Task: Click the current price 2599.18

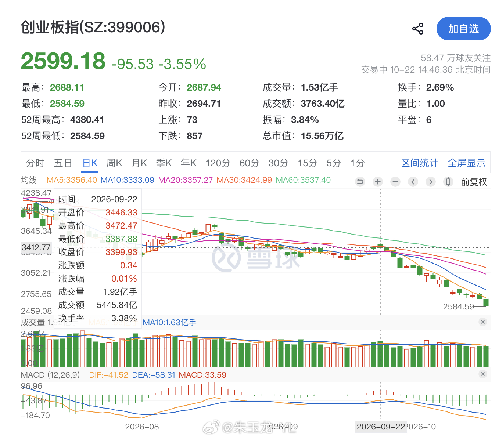Action: (63, 61)
